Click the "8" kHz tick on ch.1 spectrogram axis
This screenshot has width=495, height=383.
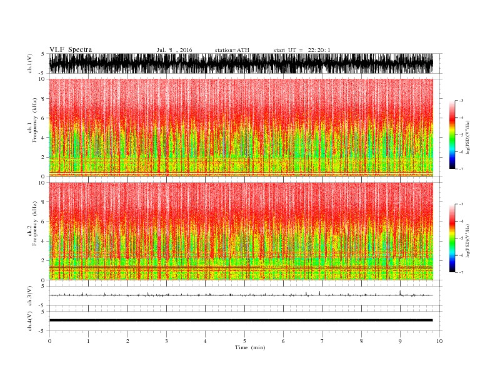[x=43, y=99]
